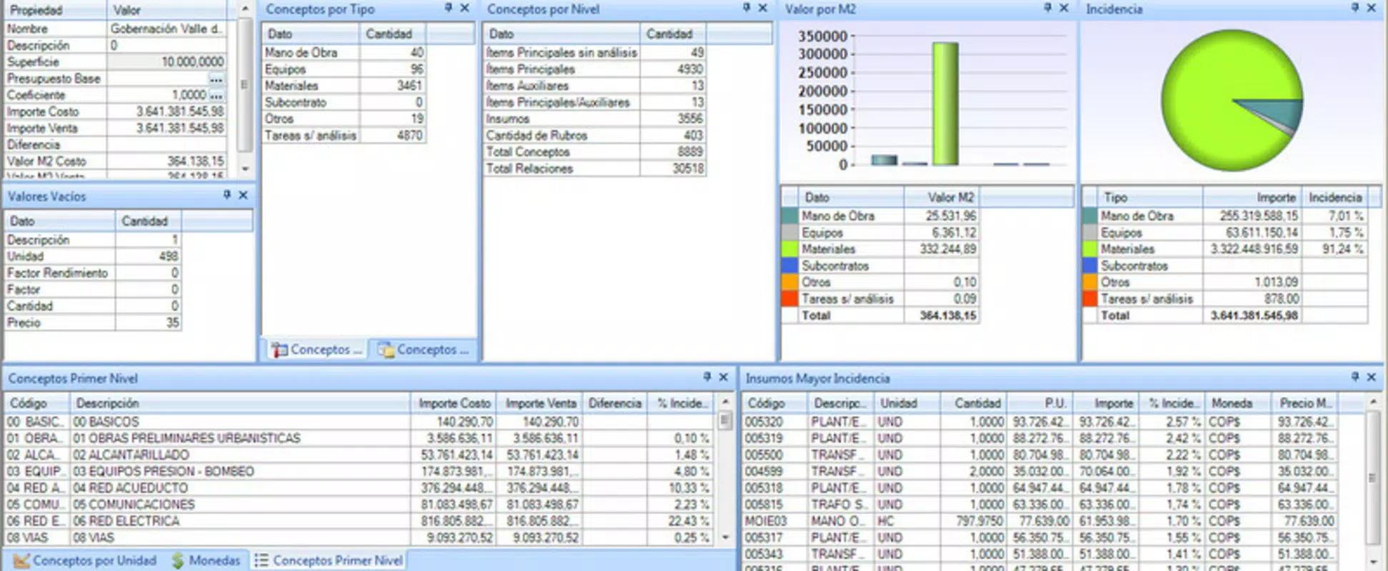Click the properties grid scroll up arrow

click(x=245, y=9)
